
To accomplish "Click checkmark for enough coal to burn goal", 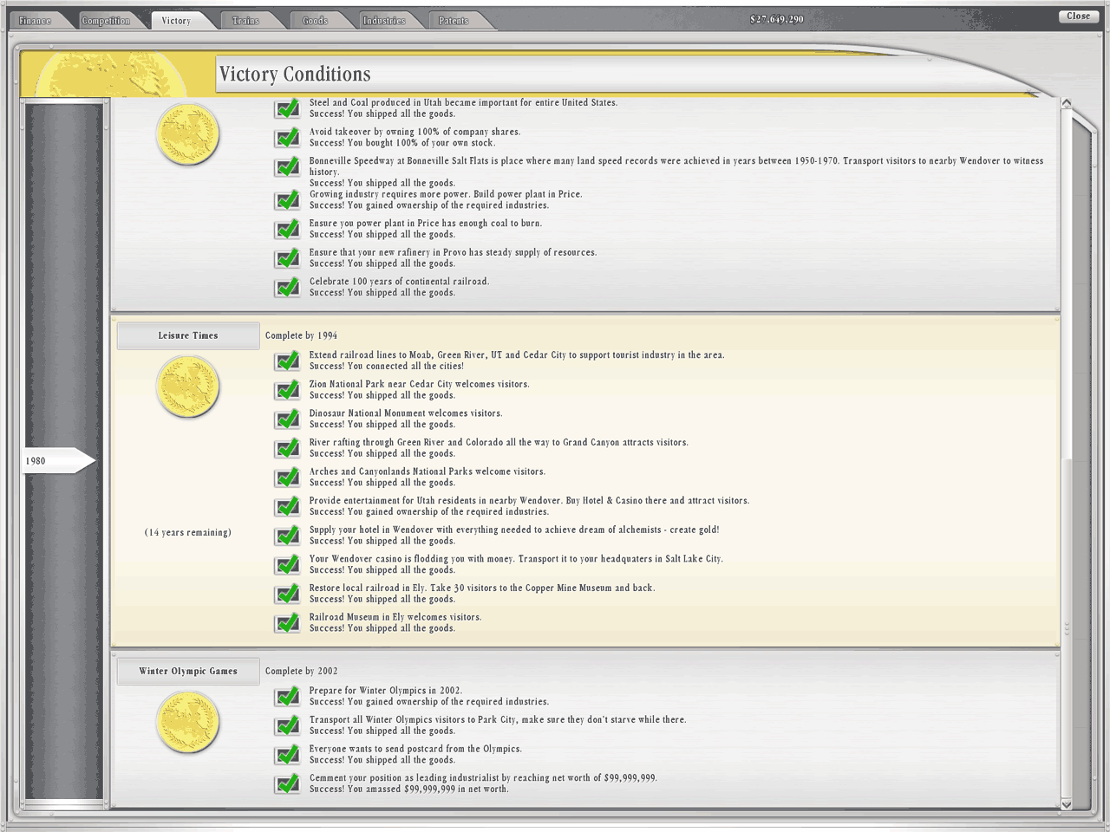I will click(287, 229).
